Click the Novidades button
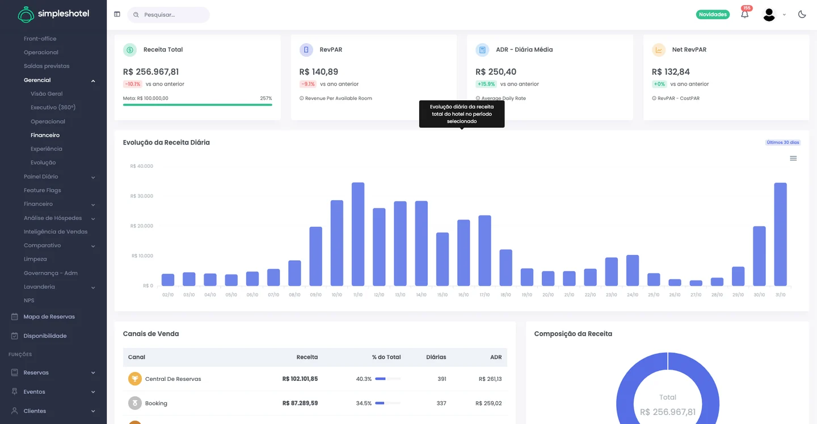The height and width of the screenshot is (424, 817). [x=713, y=15]
